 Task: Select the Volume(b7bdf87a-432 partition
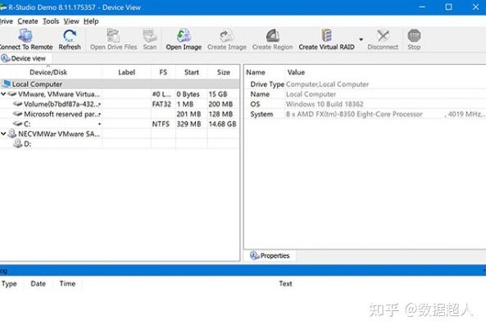point(61,104)
